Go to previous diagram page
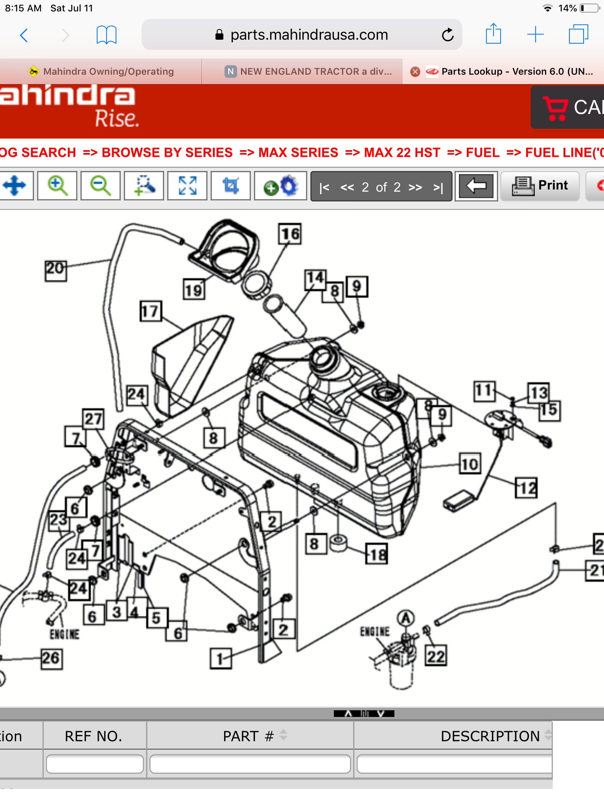 click(x=347, y=187)
